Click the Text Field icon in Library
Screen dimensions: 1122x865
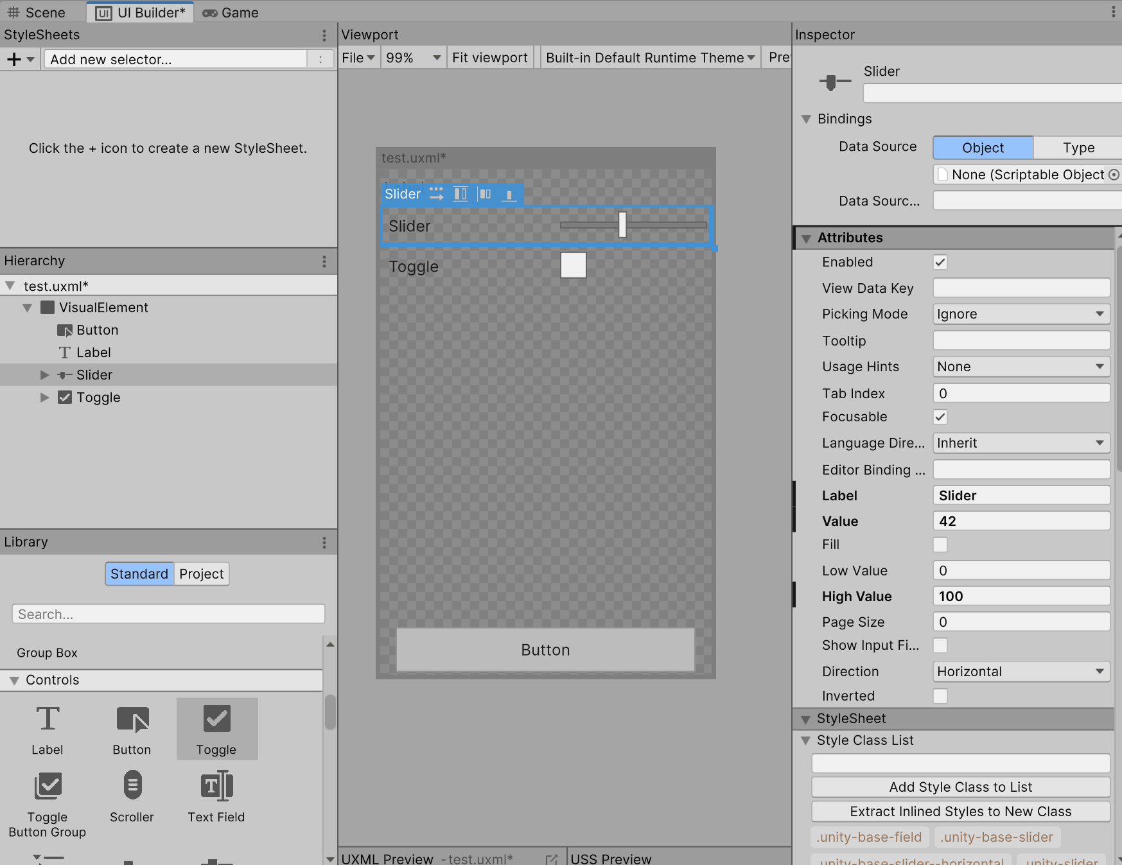(x=216, y=786)
